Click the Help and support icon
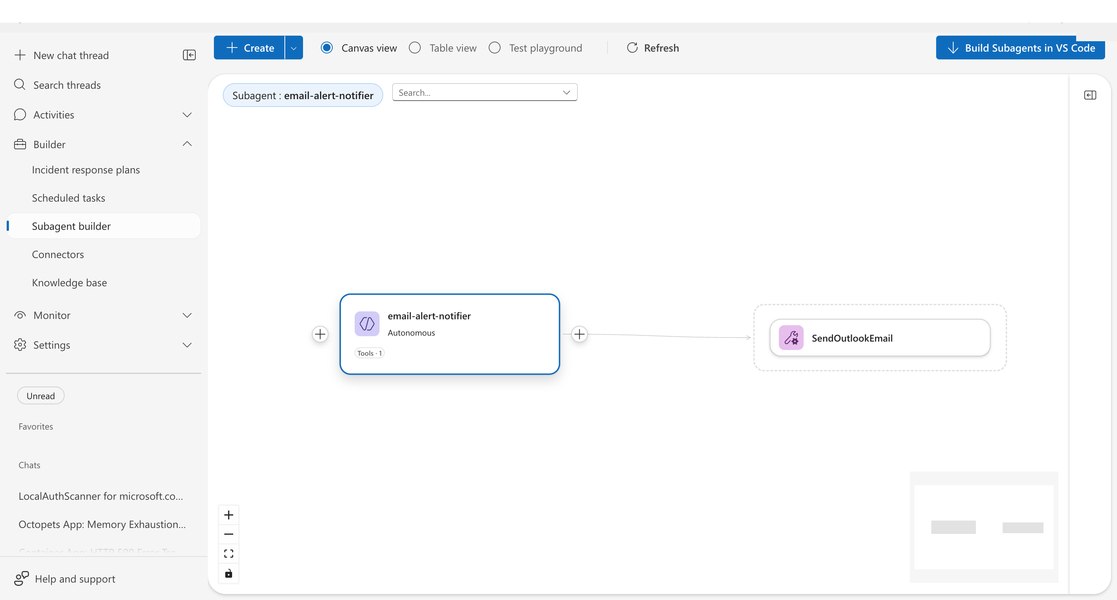Viewport: 1117px width, 600px height. click(21, 578)
